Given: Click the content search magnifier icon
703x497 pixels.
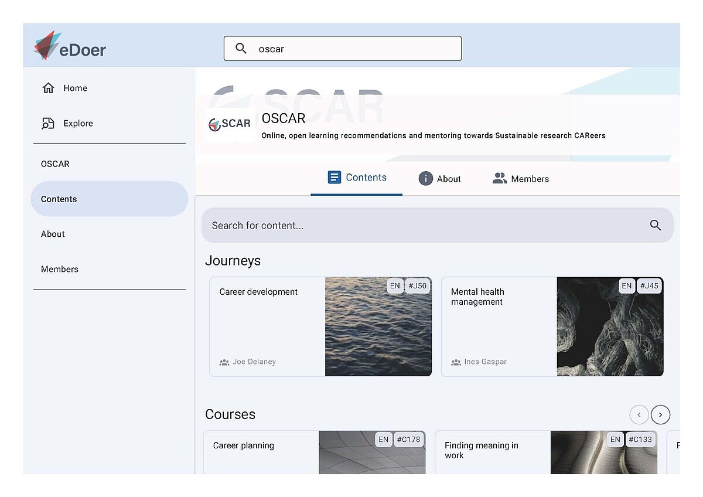Looking at the screenshot, I should pos(656,225).
